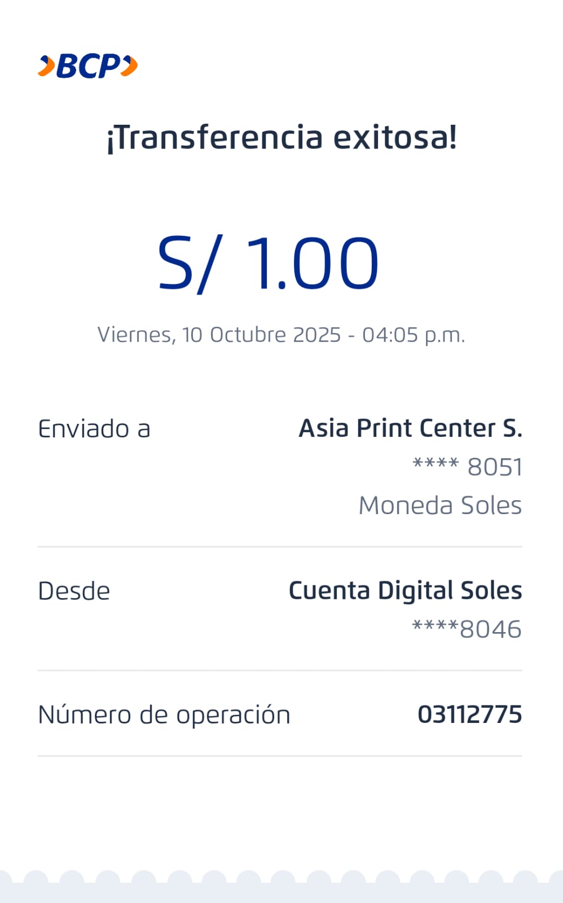Screen dimensions: 563x903
Task: Click the date "Viernes, 10 Octubre 2025"
Action: click(219, 335)
